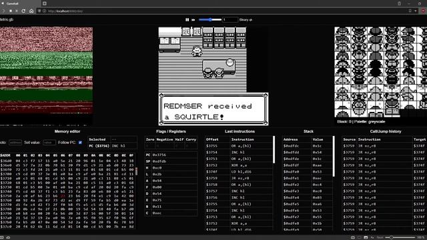This screenshot has height=240, width=427.
Task: Click the Last instructions panel scrollbar
Action: point(274,149)
